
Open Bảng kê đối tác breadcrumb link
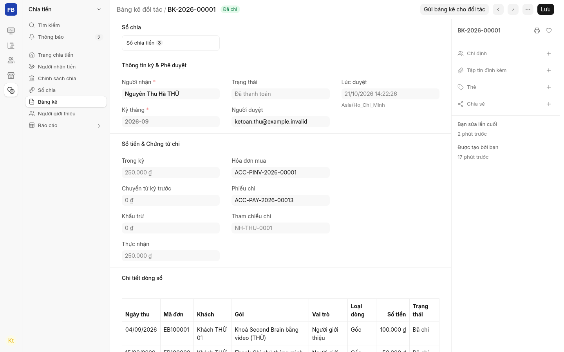point(139,9)
